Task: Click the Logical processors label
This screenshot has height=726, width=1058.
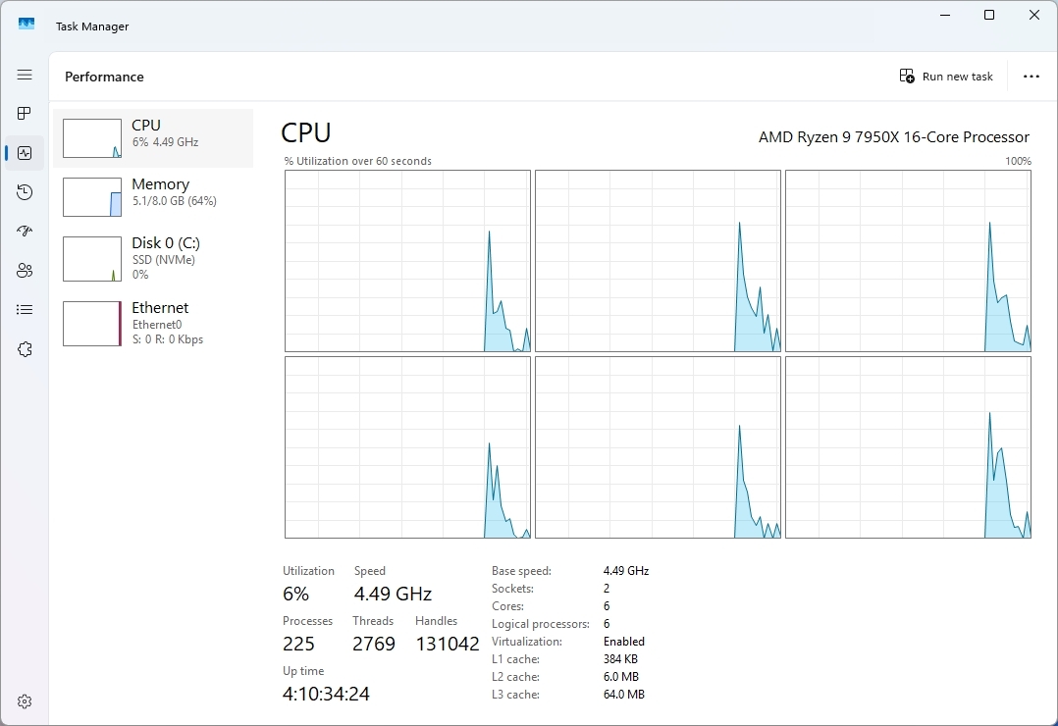Action: click(541, 623)
